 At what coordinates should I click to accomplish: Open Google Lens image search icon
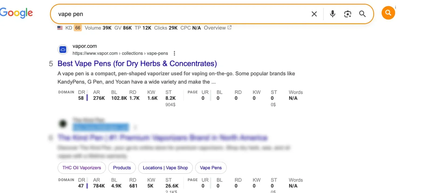coord(347,14)
